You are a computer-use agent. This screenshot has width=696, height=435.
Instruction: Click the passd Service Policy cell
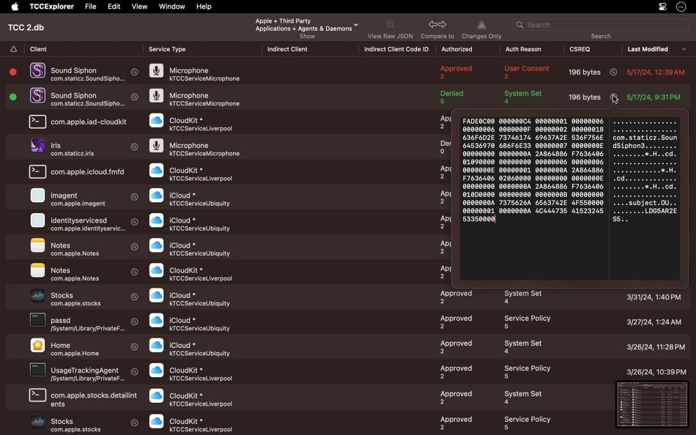click(x=527, y=321)
